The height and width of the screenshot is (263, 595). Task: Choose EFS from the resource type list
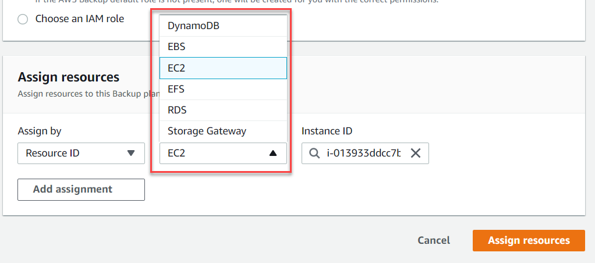point(223,89)
